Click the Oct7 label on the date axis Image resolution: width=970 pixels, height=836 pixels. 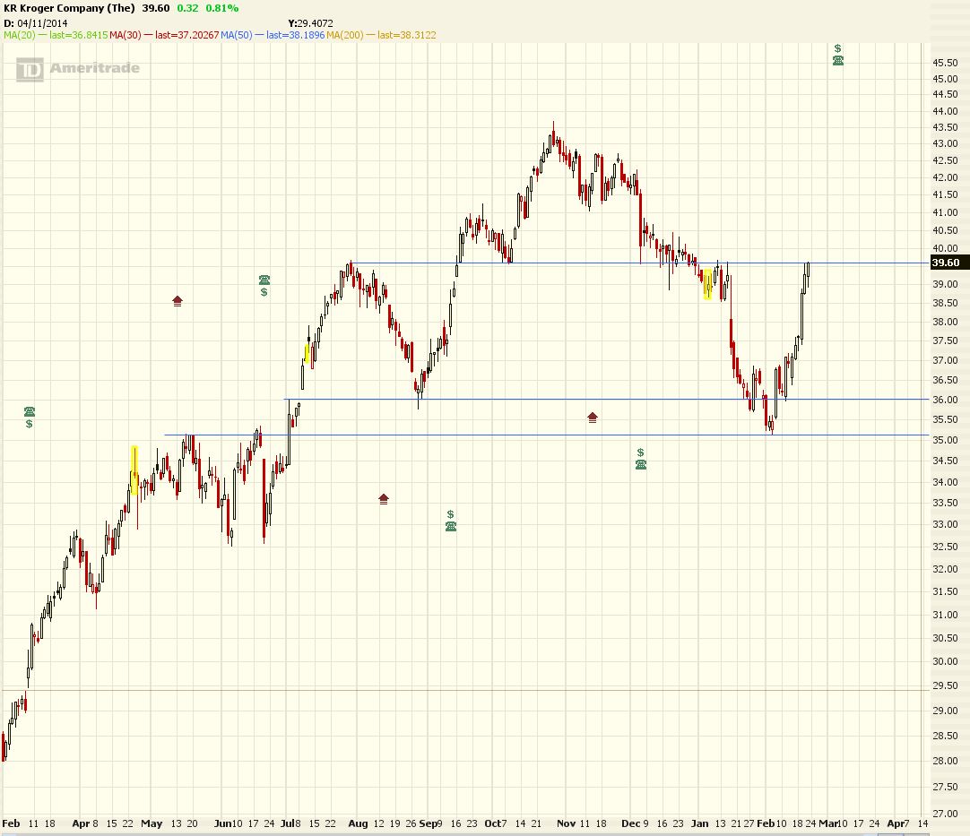tap(496, 823)
